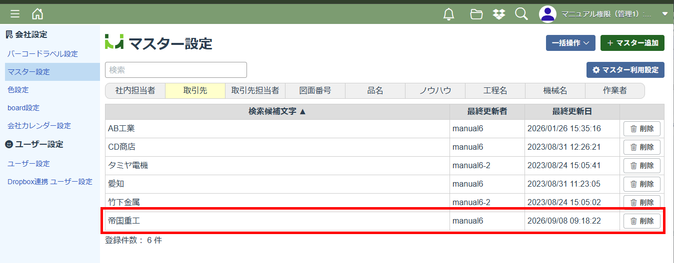Viewport: 674px width, 263px height.
Task: Open マスター利用設定 settings
Action: pyautogui.click(x=625, y=70)
